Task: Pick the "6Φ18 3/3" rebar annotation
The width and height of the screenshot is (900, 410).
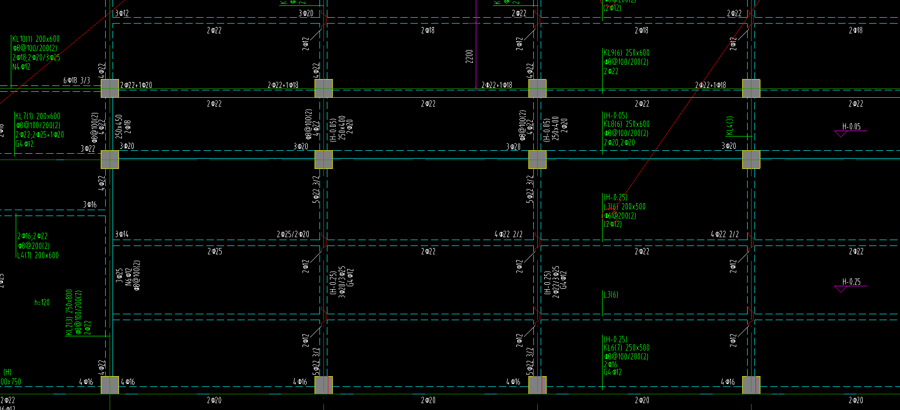Action: tap(77, 80)
